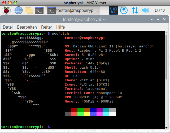Minimize the terminal with down chevron
Screen dimensions: 170x133
pyautogui.click(x=152, y=20)
